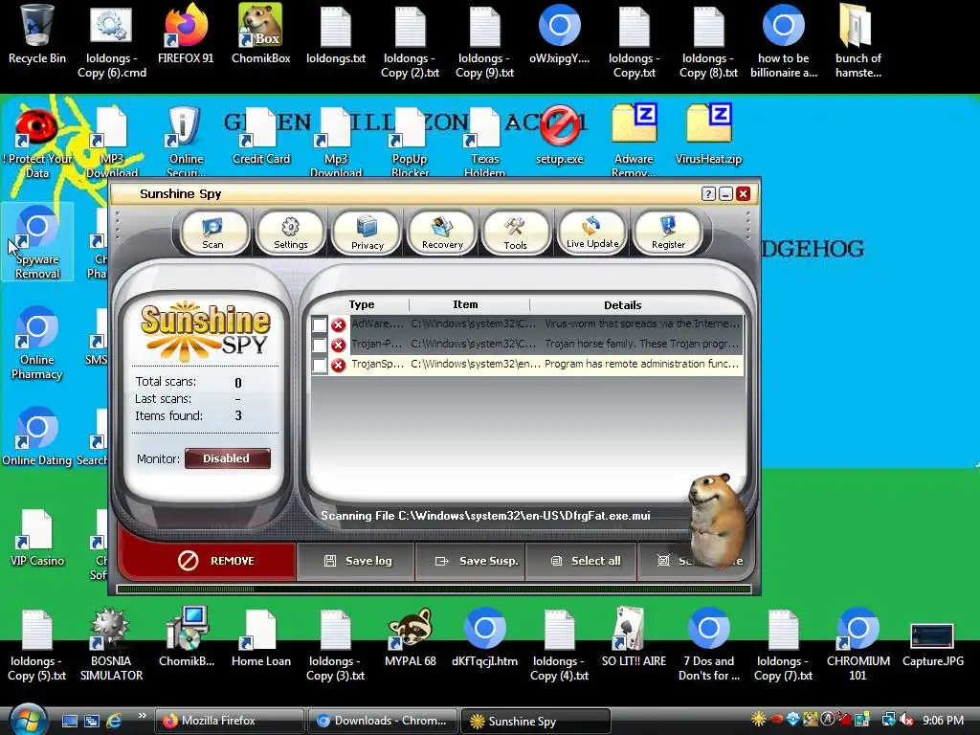
Task: Select the loldongs - Copy (6).cmd file
Action: pos(112,40)
